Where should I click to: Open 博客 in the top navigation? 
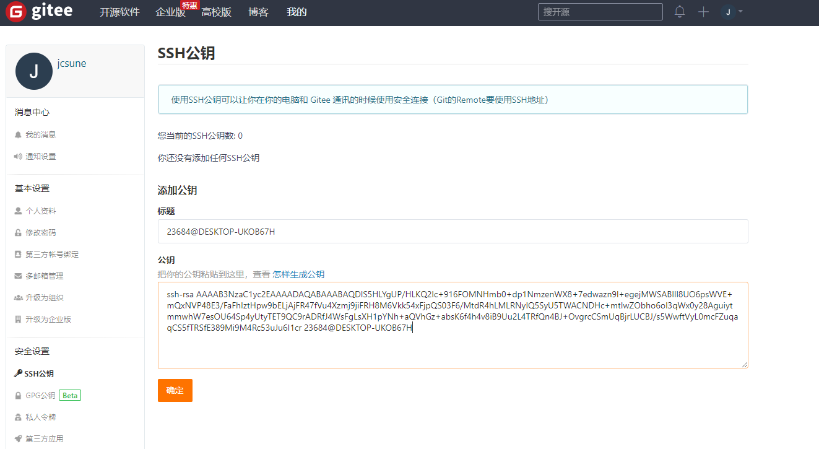258,12
